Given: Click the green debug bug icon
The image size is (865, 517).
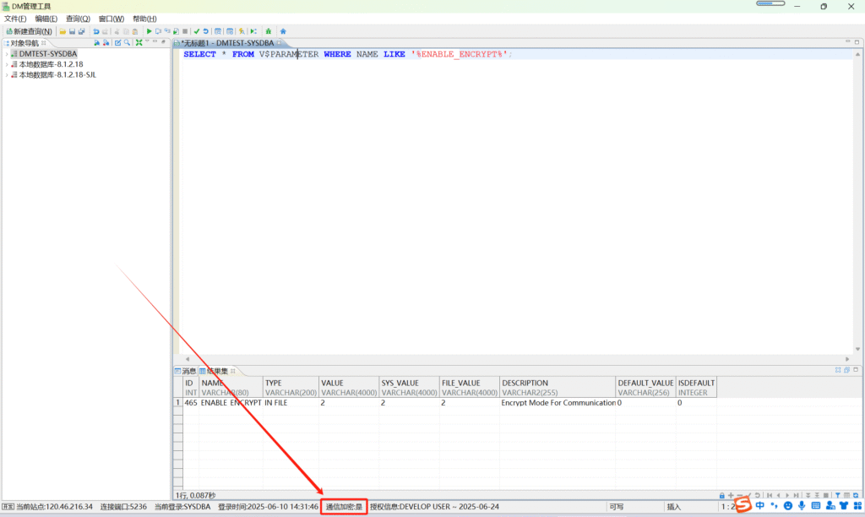Looking at the screenshot, I should [268, 31].
